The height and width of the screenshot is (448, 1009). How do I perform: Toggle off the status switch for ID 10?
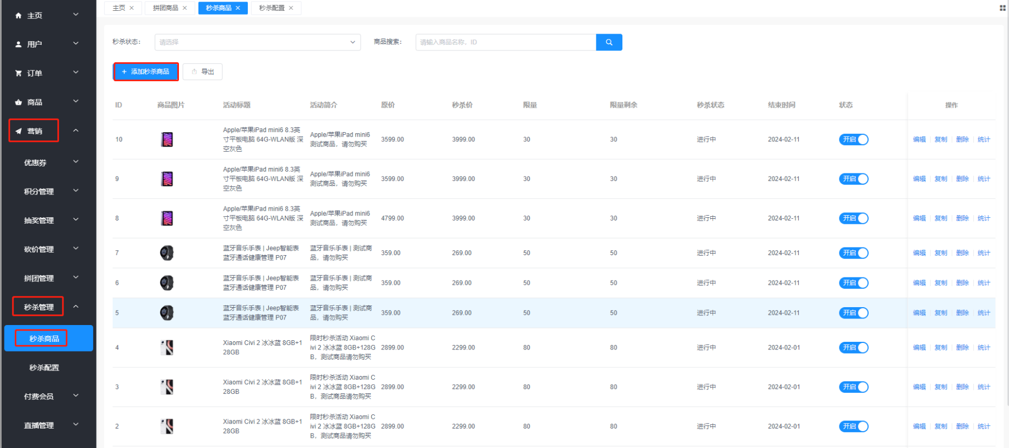tap(853, 140)
